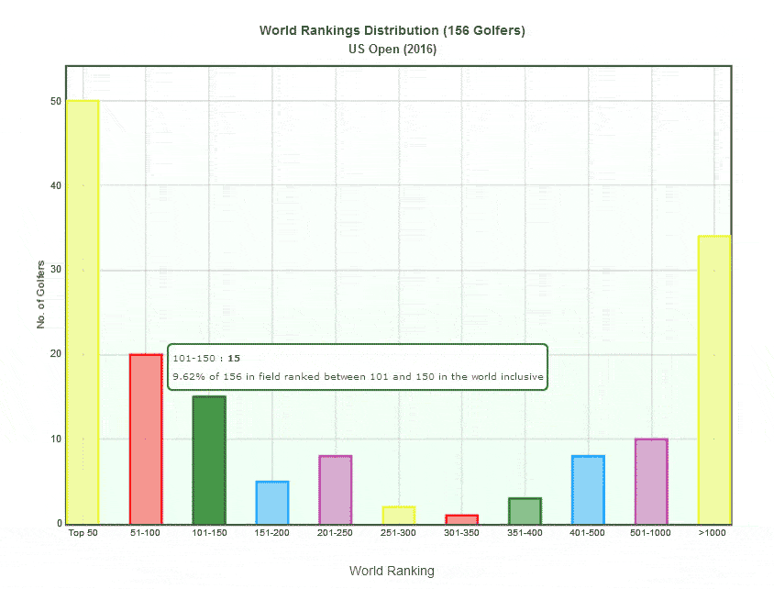Click the y-axis value 30
Viewport: 774px width, 589px height.
pyautogui.click(x=56, y=270)
